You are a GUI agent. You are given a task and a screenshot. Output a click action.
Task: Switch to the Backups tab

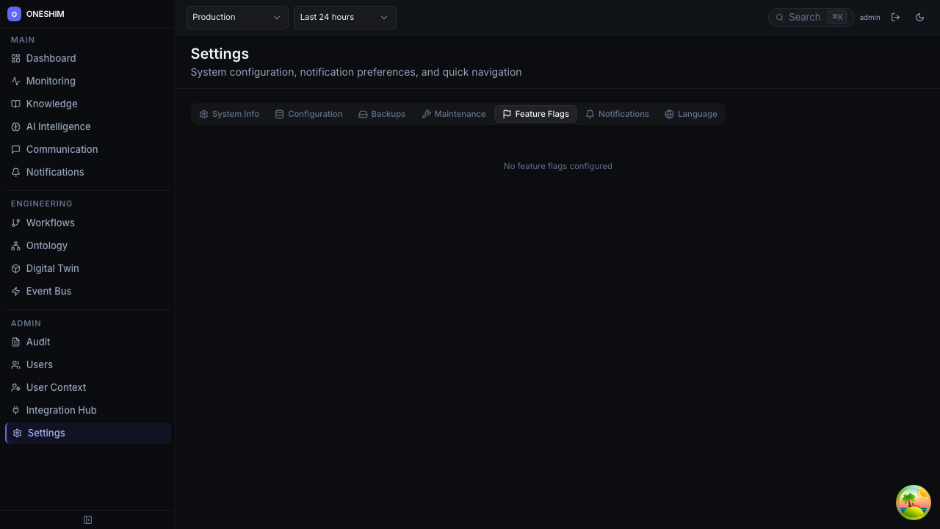tap(382, 114)
